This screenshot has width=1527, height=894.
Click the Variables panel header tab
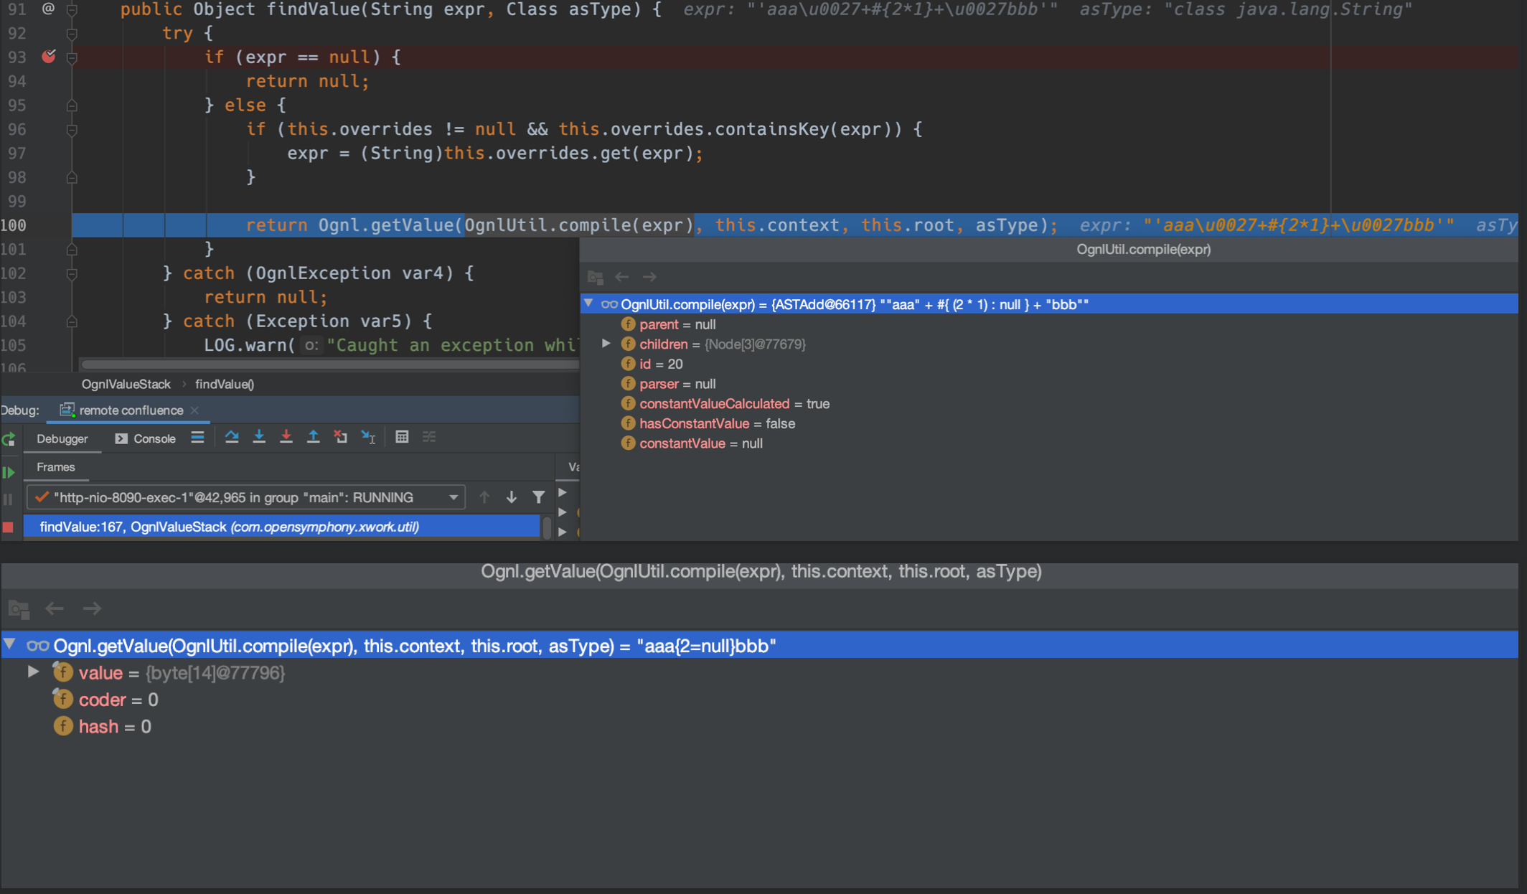tap(573, 467)
